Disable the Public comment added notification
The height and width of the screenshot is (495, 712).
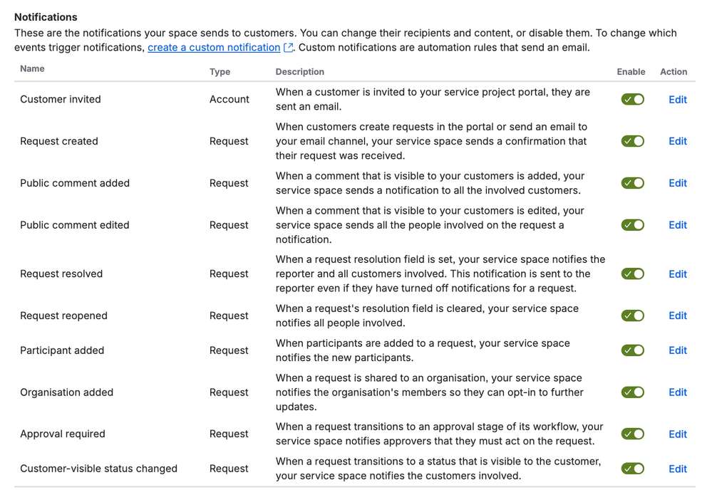click(x=632, y=183)
